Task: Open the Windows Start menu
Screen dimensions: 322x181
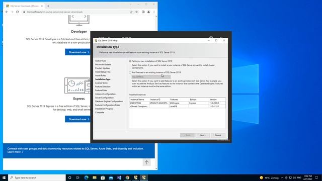Action: pyautogui.click(x=4, y=177)
